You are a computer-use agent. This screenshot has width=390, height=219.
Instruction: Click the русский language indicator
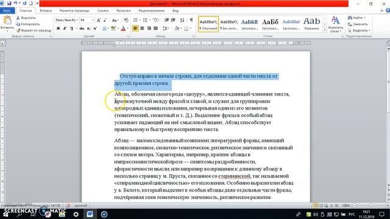point(81,206)
